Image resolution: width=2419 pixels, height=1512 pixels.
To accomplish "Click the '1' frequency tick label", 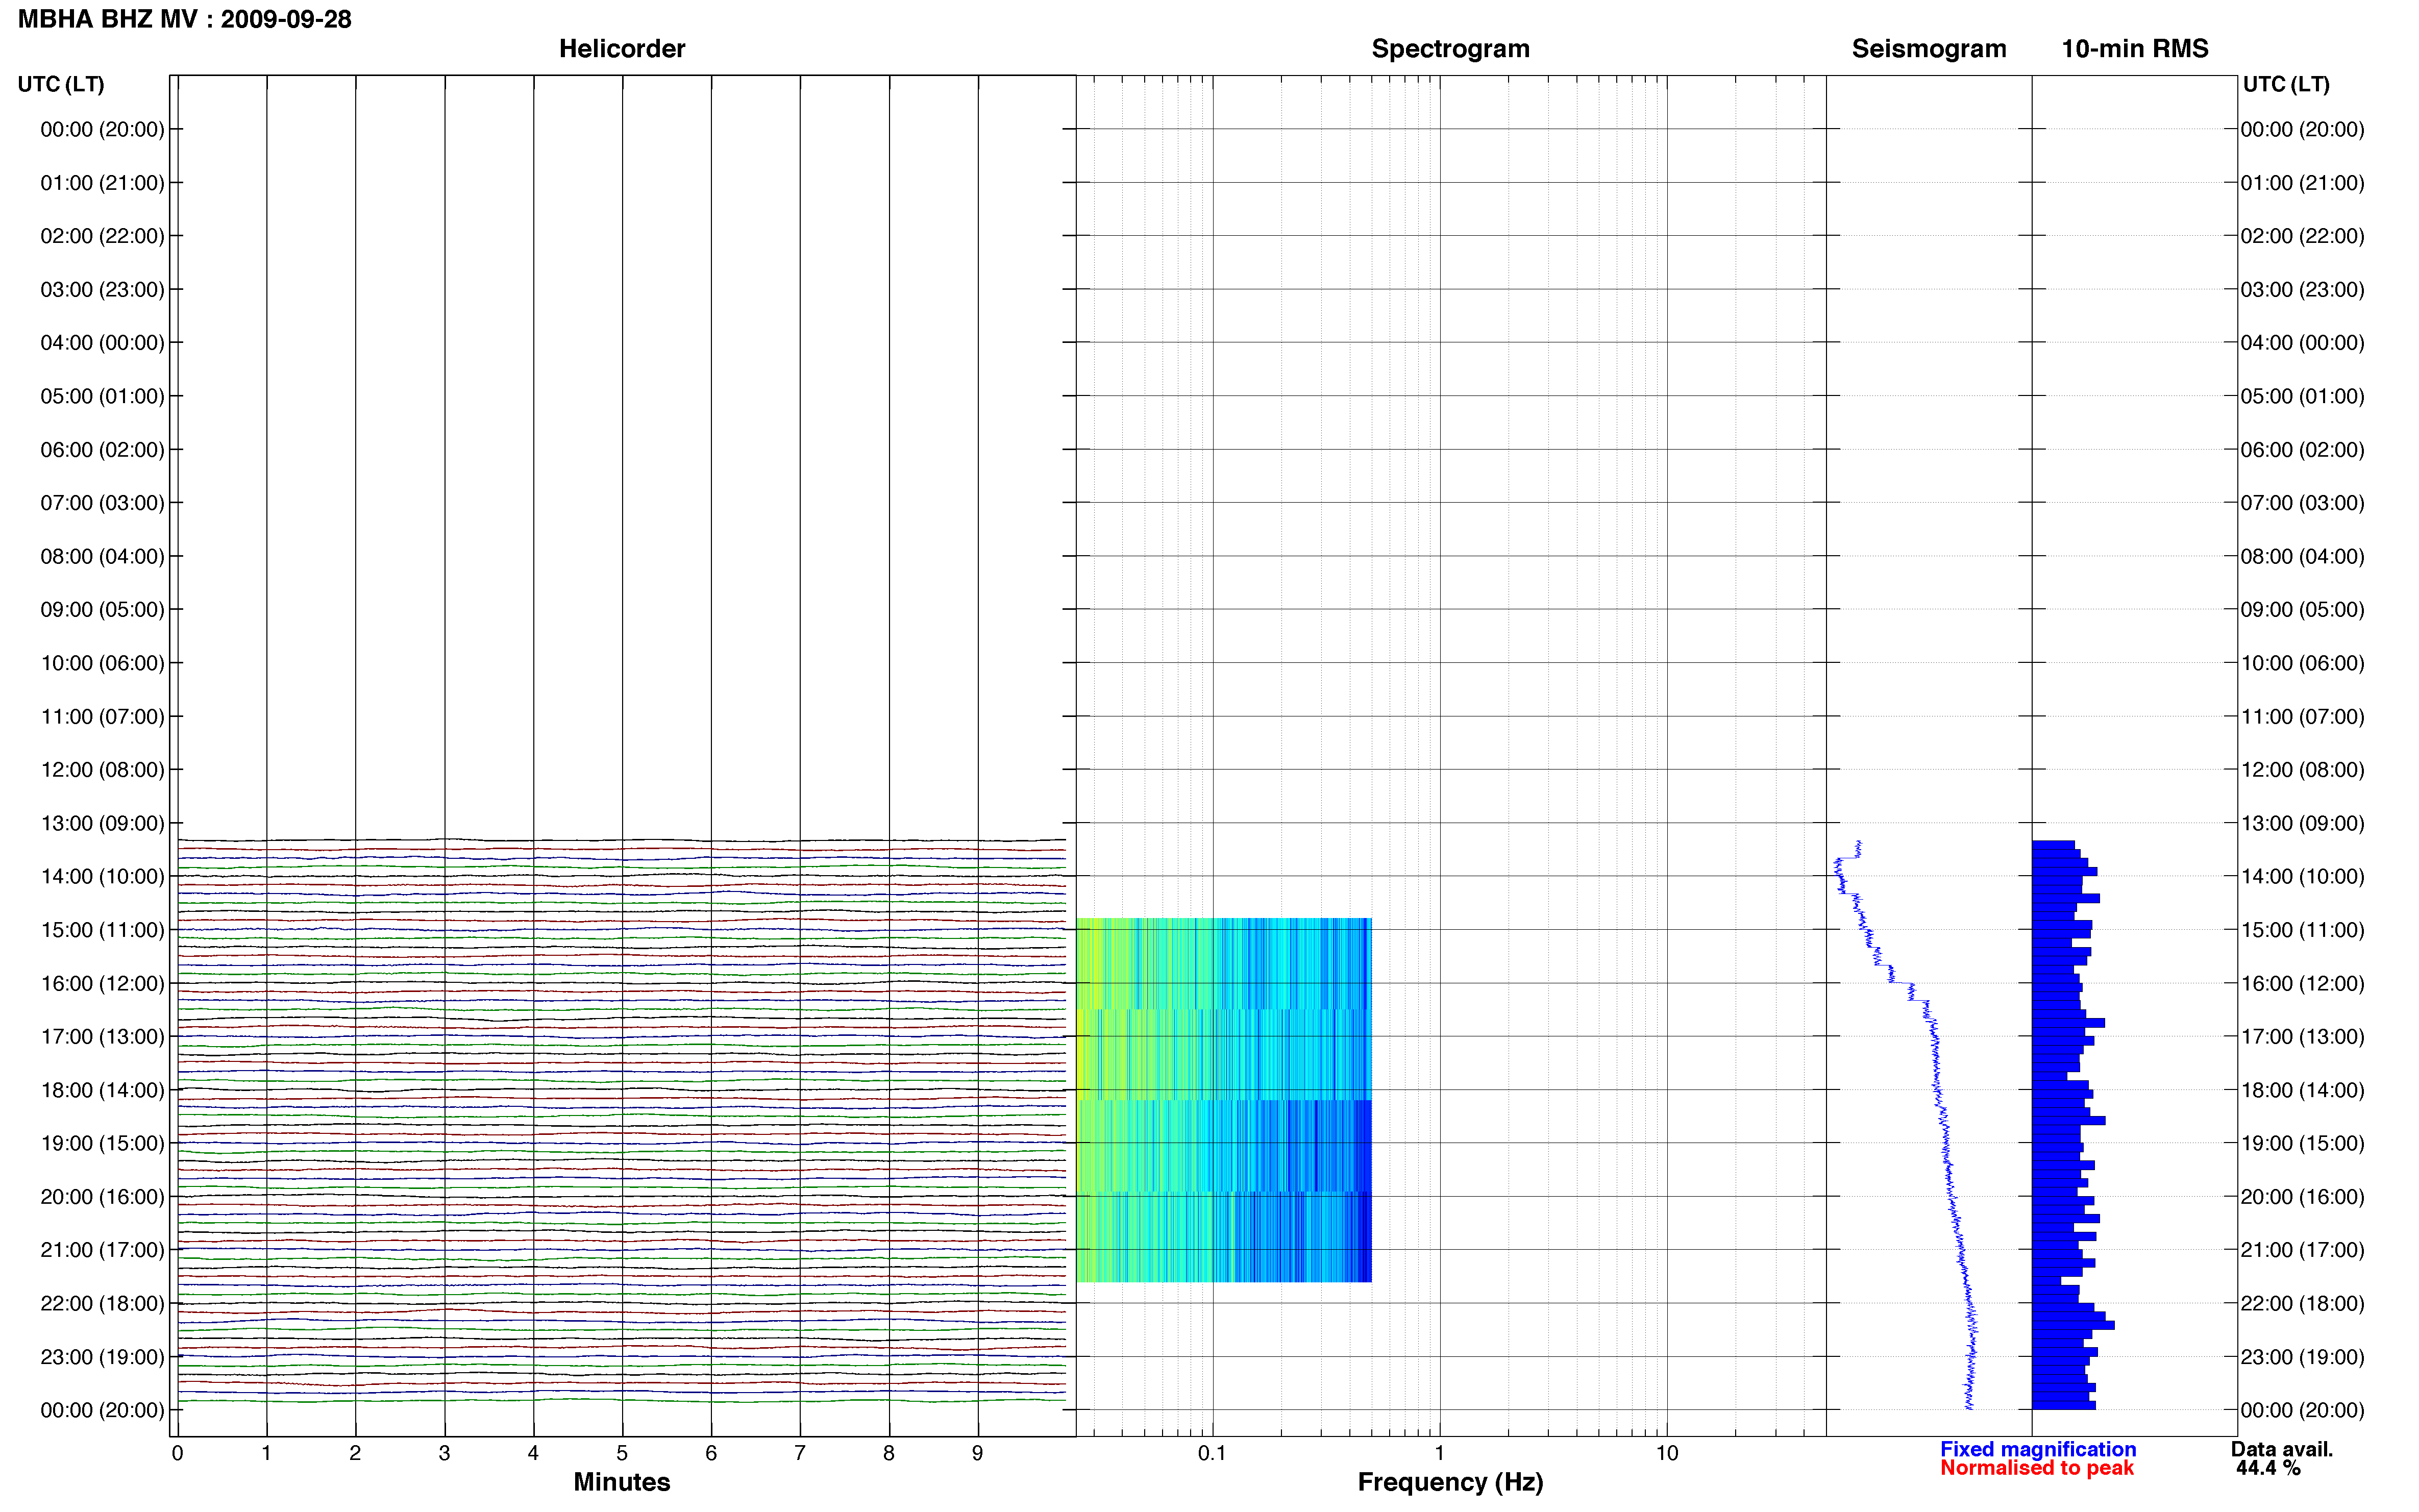I will click(1439, 1453).
